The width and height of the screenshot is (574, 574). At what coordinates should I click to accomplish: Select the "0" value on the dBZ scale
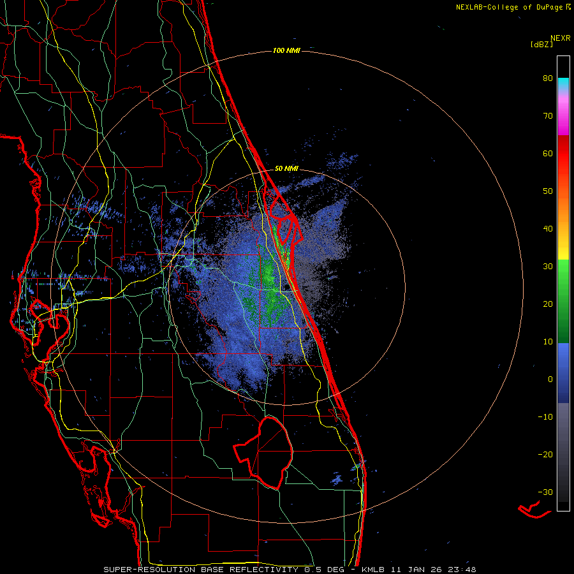[x=550, y=379]
